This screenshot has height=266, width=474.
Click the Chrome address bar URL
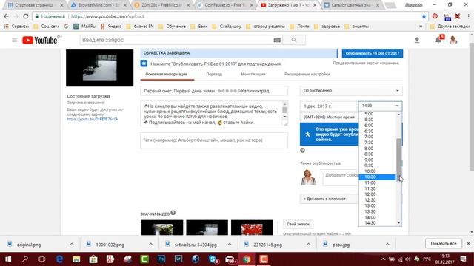pos(107,16)
